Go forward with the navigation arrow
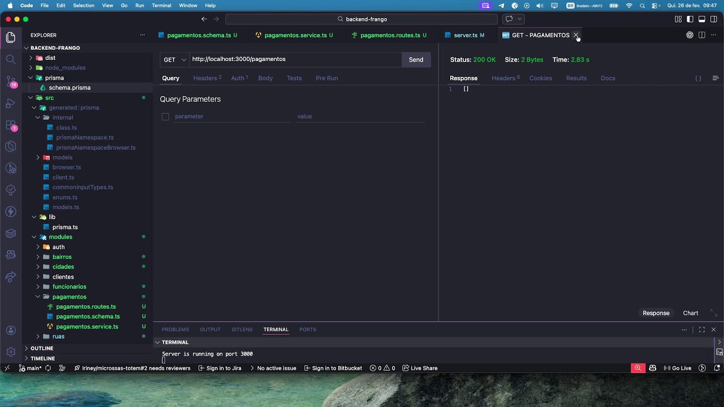Viewport: 724px width, 407px height. [x=216, y=19]
